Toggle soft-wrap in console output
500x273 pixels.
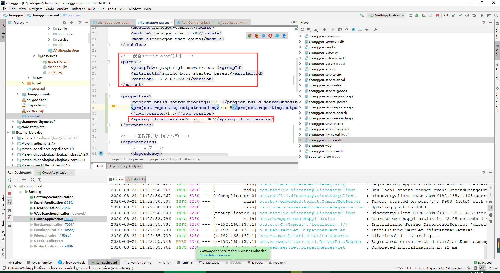click(491, 202)
